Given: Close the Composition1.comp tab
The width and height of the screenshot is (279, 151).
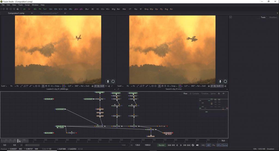Looking at the screenshot, I should [x=32, y=13].
